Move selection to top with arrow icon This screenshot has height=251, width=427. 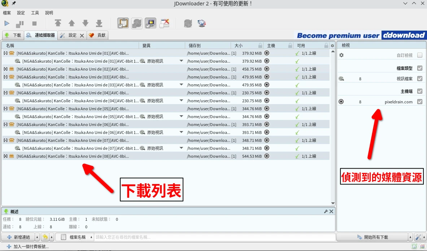click(58, 23)
